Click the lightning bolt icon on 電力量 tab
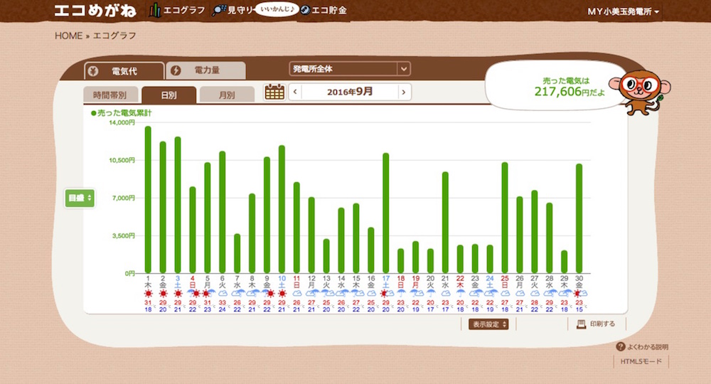 pos(176,70)
